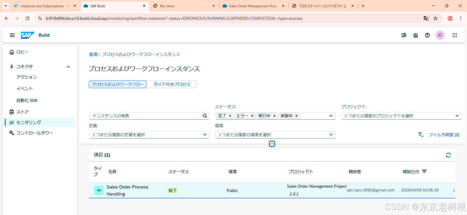Screen dimensions: 467x215
Task: Click the sort icon beside 開始日付
Action: [424, 171]
